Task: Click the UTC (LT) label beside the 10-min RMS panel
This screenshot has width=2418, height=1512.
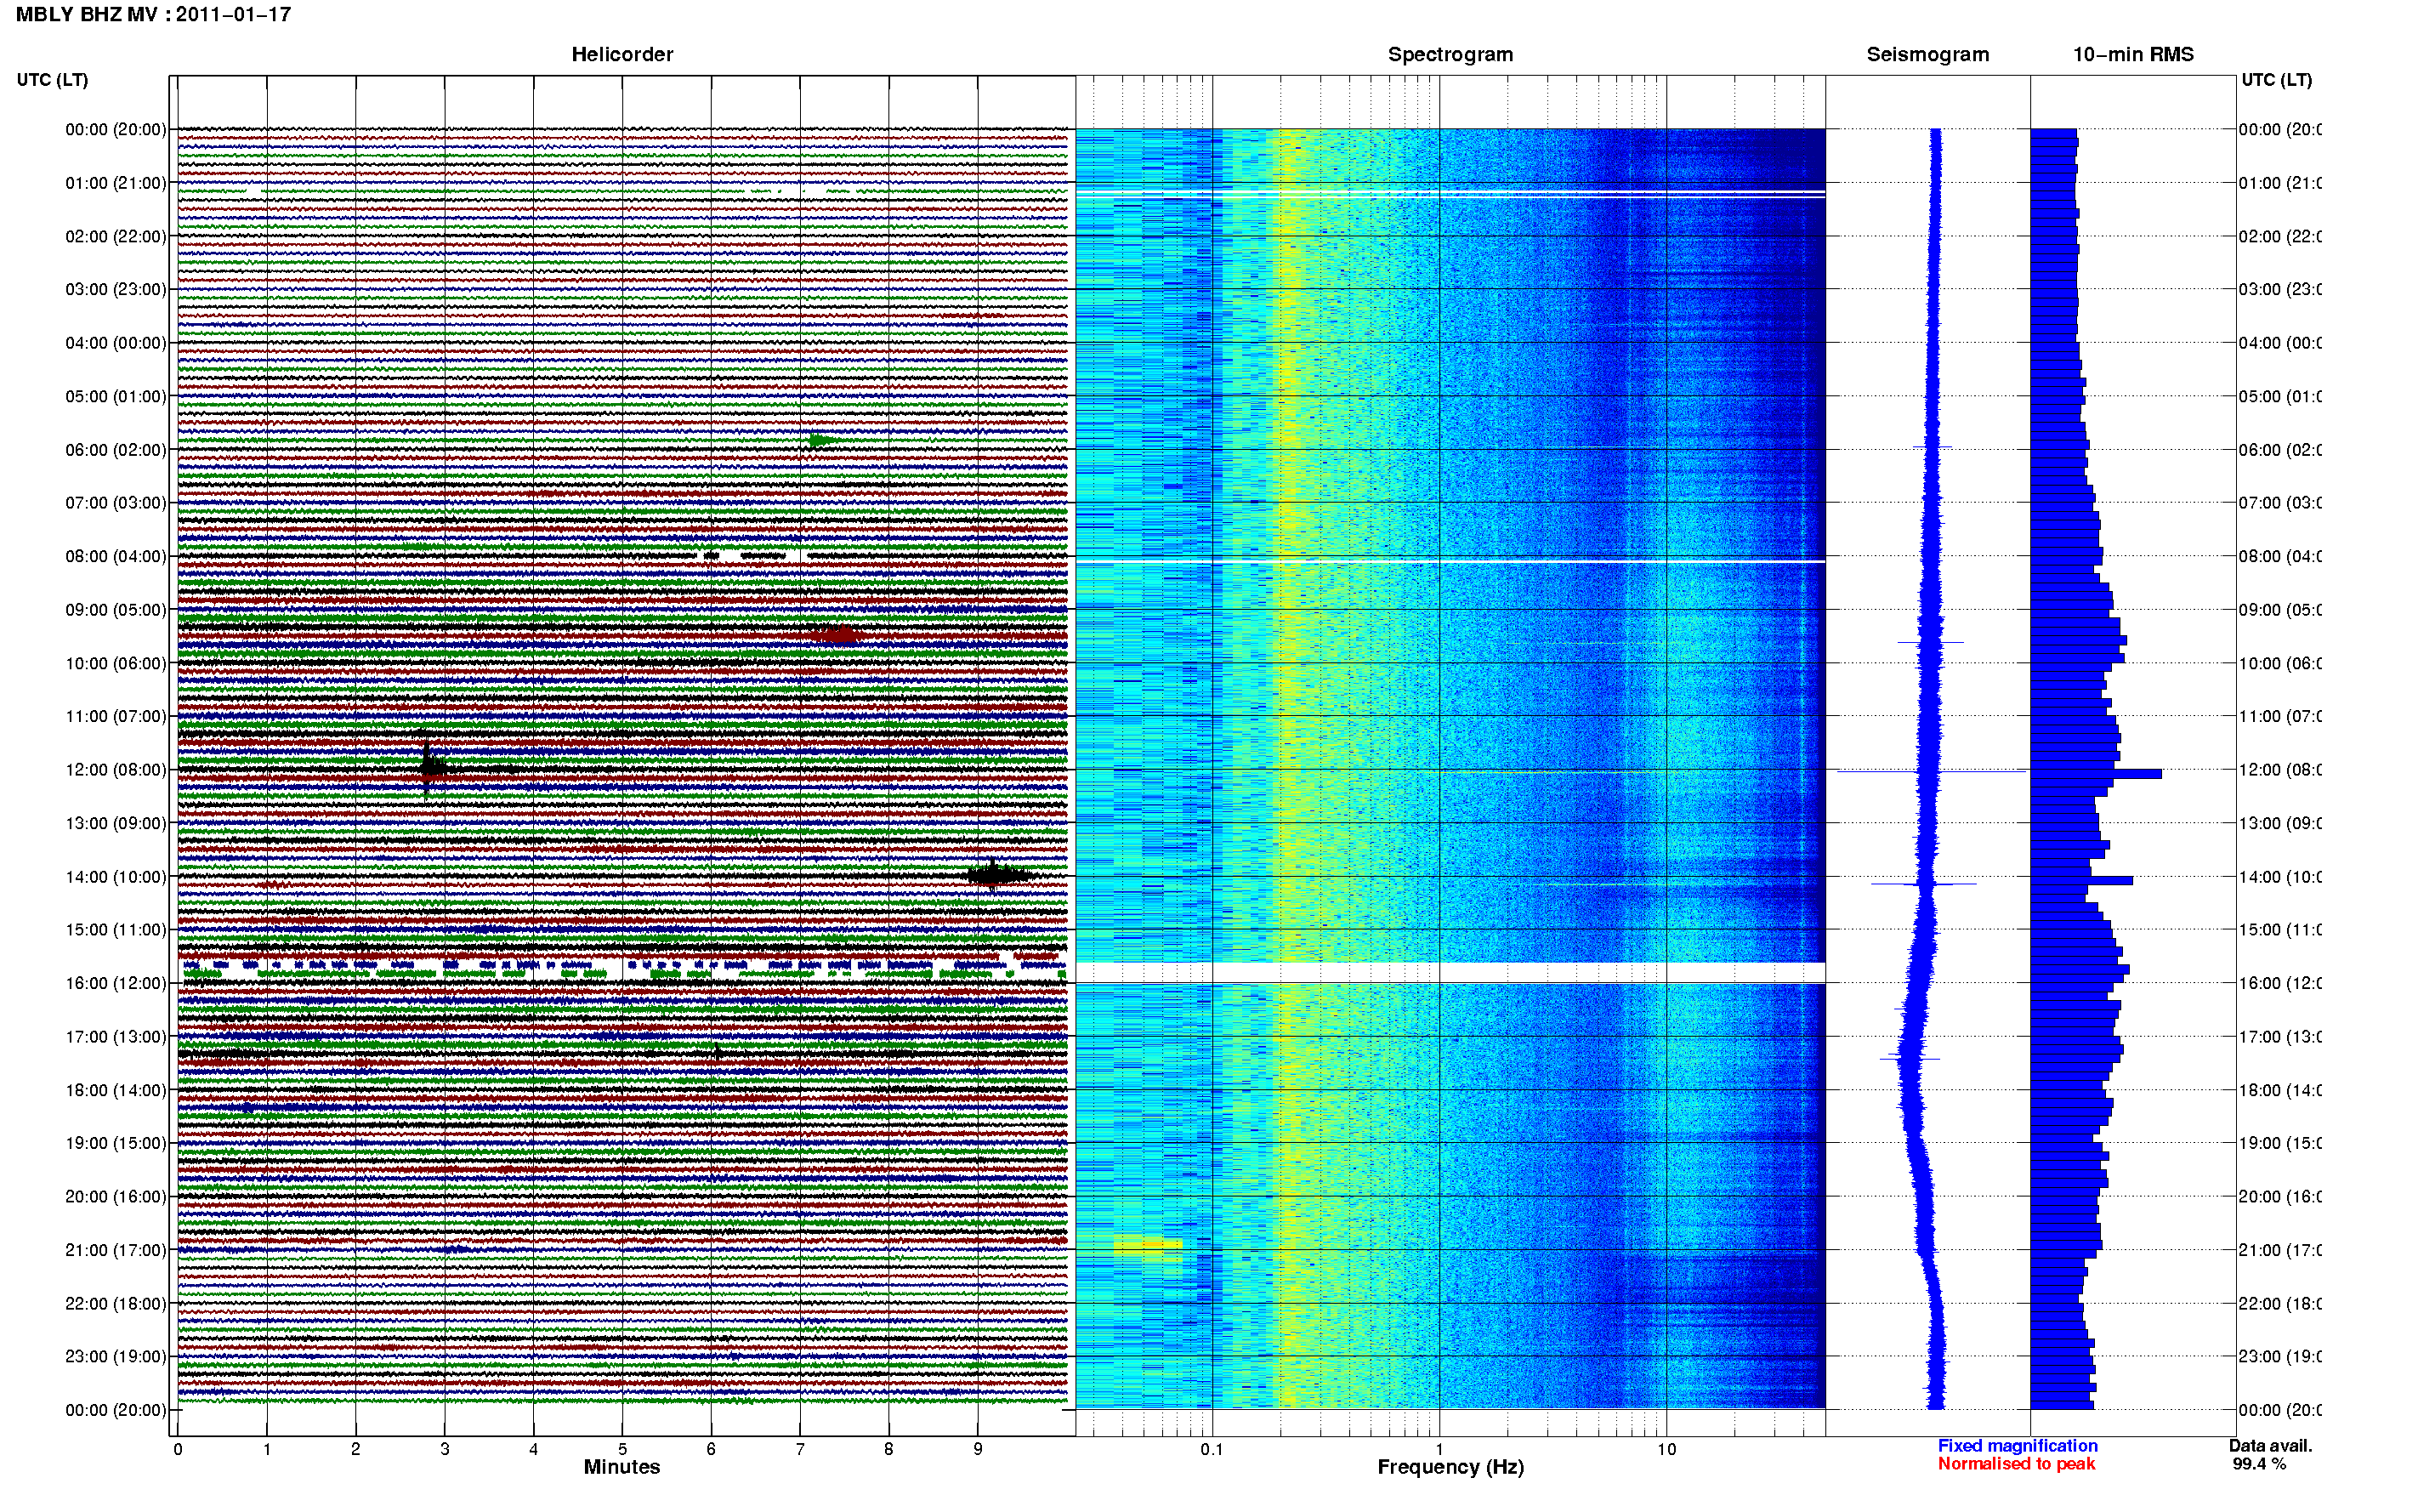Action: tap(2276, 80)
